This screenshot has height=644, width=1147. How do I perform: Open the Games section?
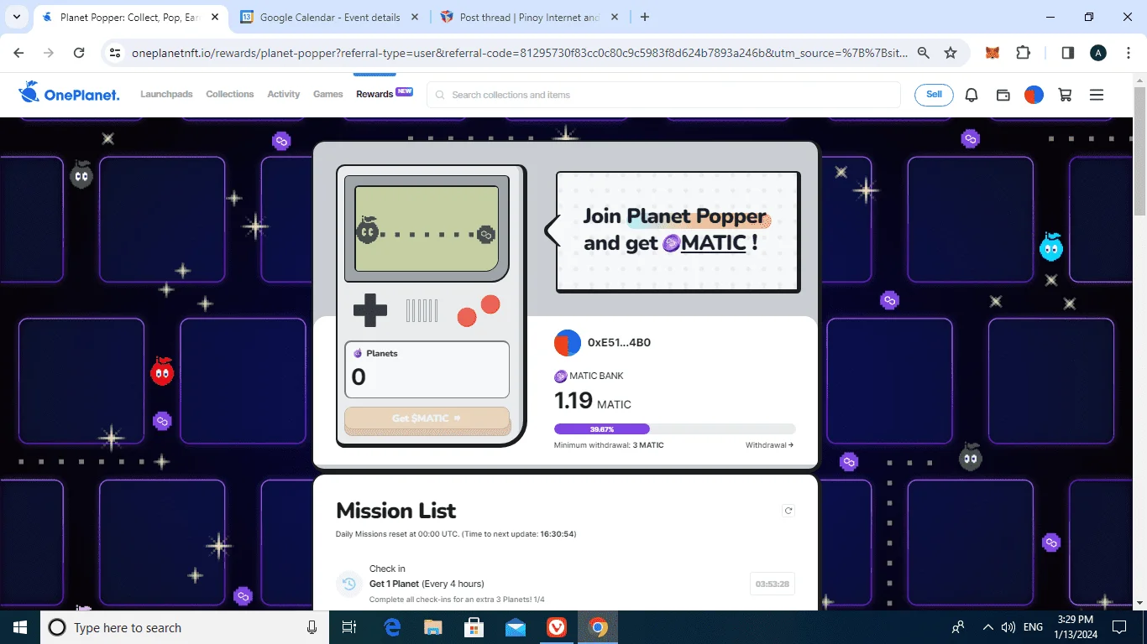[328, 94]
